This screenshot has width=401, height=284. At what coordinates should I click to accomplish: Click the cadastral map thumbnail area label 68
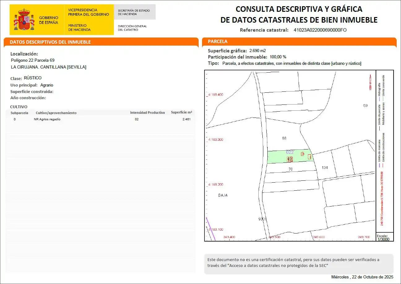(x=284, y=138)
